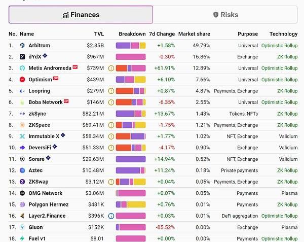Click the dYdX project logo icon

(x=22, y=57)
